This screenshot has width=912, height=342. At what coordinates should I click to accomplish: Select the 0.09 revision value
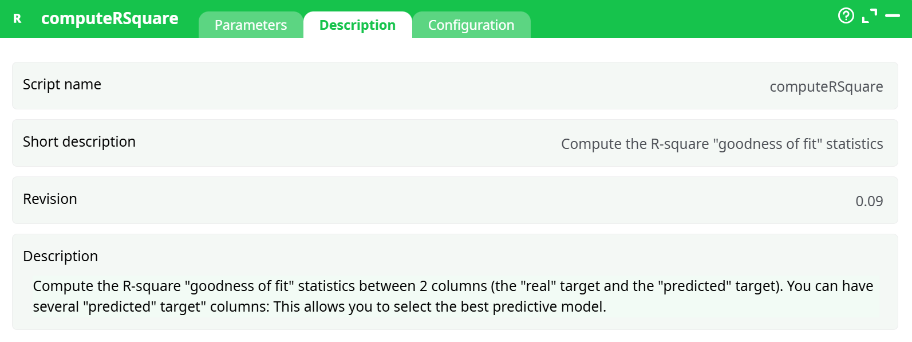click(x=869, y=201)
